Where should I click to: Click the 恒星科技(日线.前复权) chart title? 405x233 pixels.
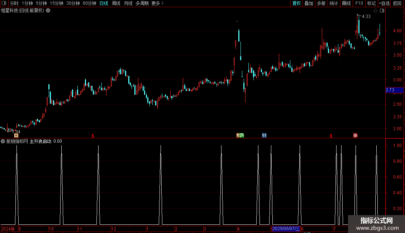23,11
